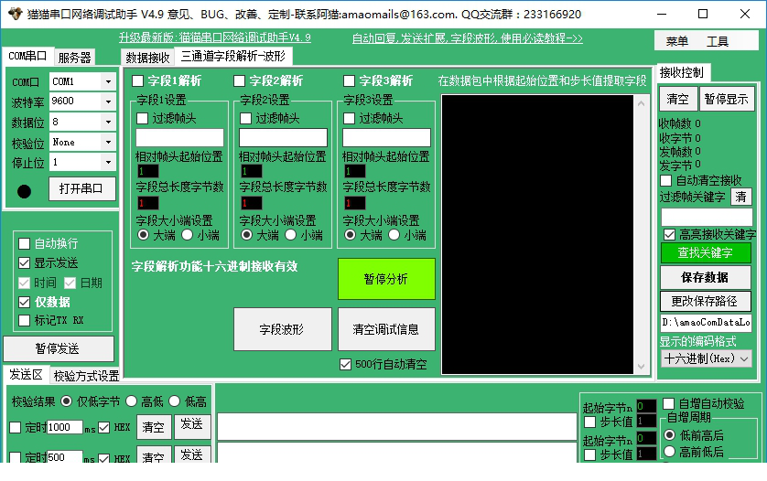The image size is (767, 481).
Task: Click scroll down arrow of debug output
Action: click(642, 367)
